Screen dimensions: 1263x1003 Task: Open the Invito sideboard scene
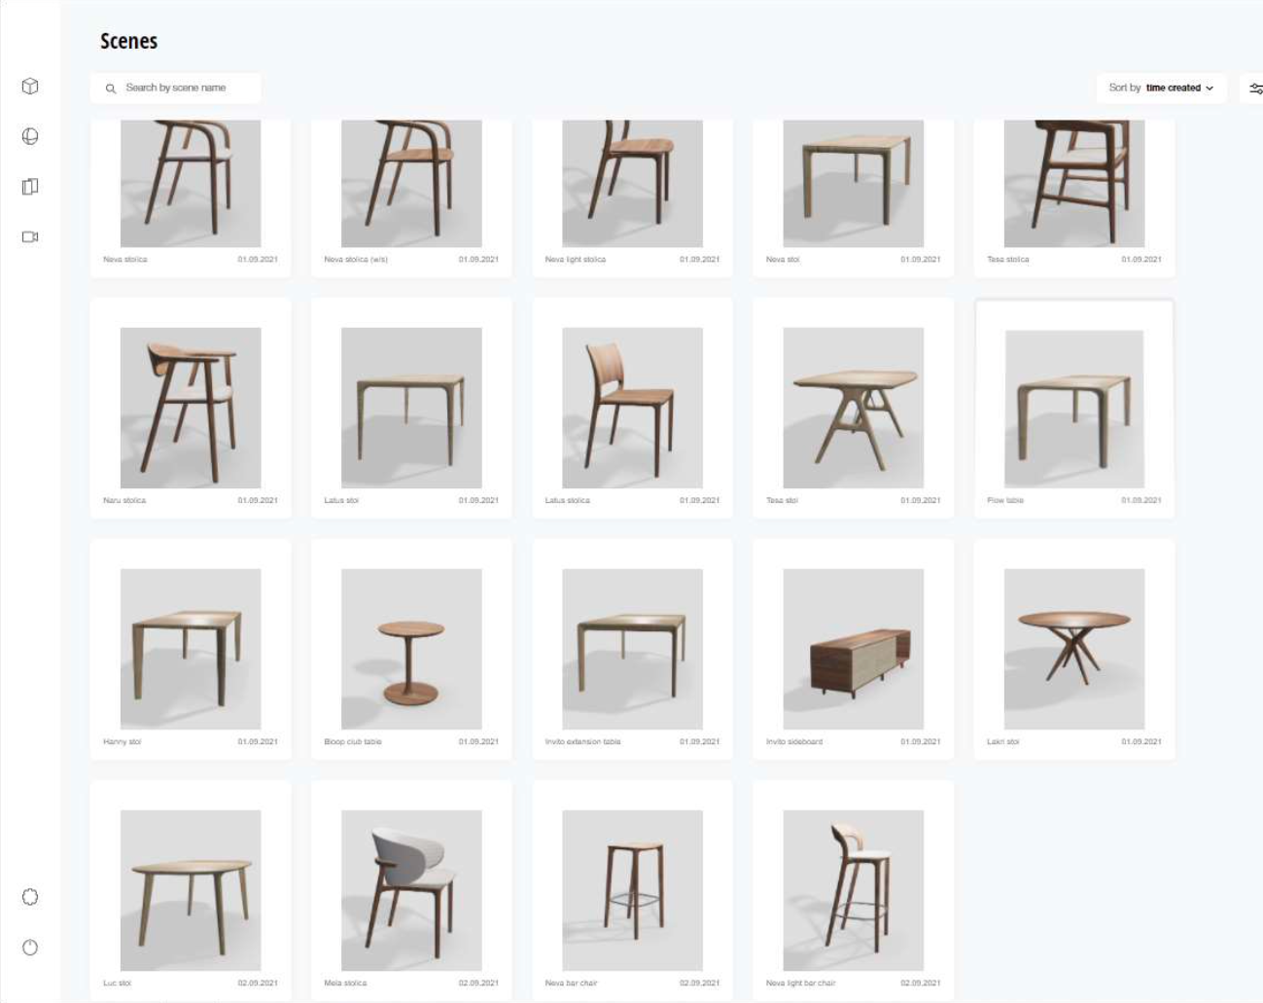coord(853,649)
